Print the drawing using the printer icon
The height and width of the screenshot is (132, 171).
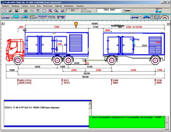coord(26,11)
